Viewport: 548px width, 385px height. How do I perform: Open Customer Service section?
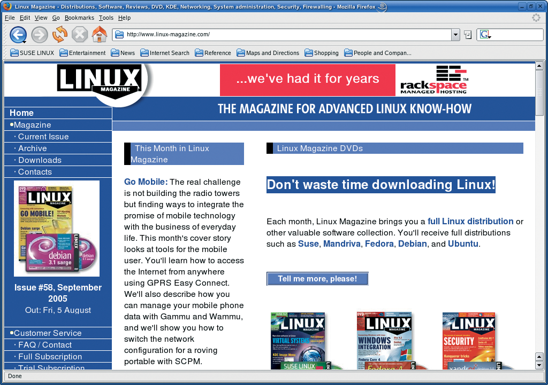click(48, 333)
